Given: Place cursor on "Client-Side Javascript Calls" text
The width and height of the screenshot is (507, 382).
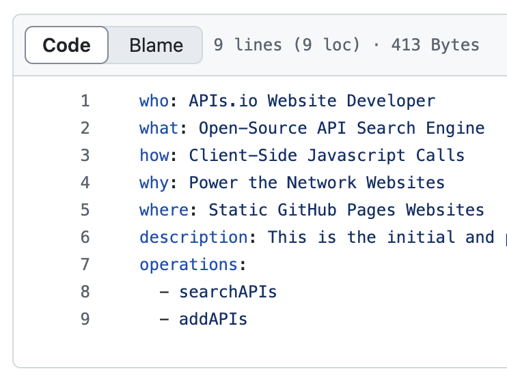Looking at the screenshot, I should click(327, 156).
